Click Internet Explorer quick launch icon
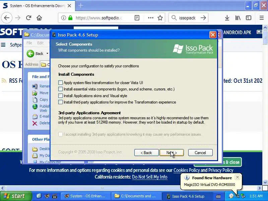This screenshot has height=201, width=268. [39, 196]
